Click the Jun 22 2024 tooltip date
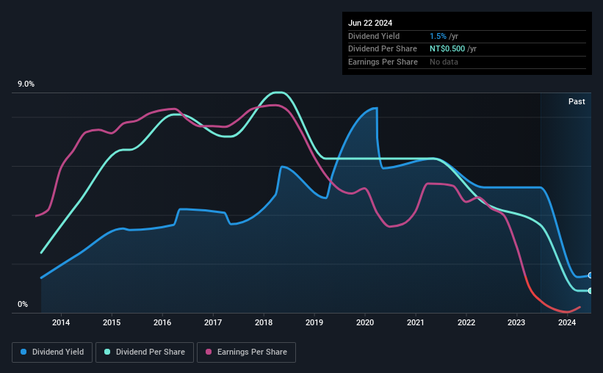Image resolution: width=603 pixels, height=373 pixels. [x=370, y=23]
